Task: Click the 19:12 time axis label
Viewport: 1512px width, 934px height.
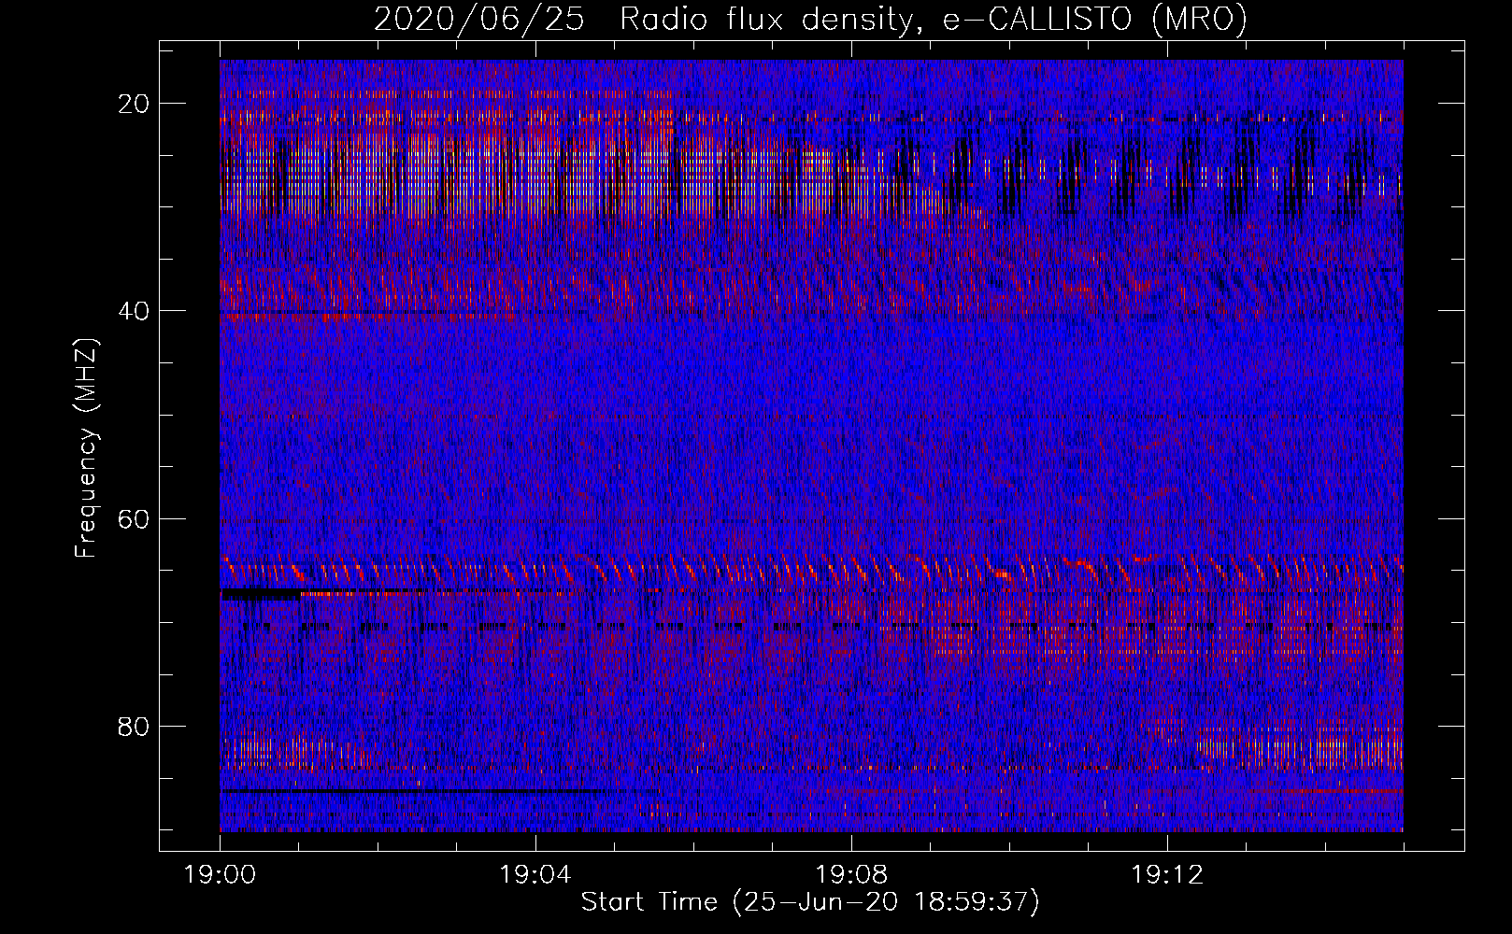Action: (1167, 875)
